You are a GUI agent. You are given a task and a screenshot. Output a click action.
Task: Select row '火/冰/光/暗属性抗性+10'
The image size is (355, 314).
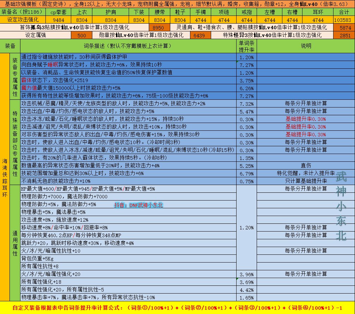coord(128,251)
